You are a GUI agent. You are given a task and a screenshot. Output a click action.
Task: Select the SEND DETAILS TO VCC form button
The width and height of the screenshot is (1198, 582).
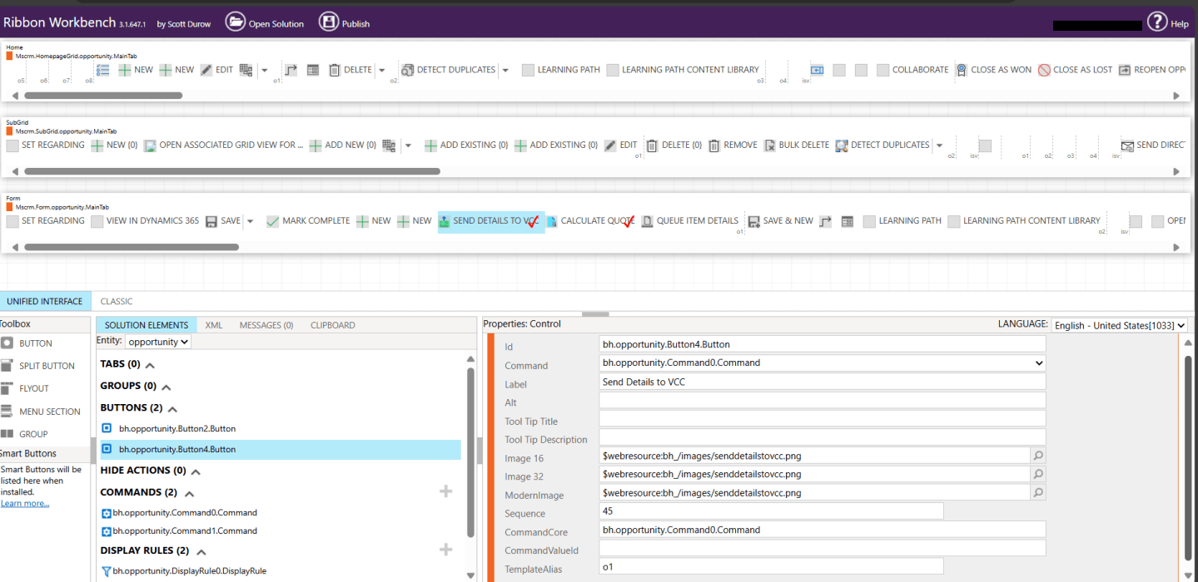tap(491, 220)
